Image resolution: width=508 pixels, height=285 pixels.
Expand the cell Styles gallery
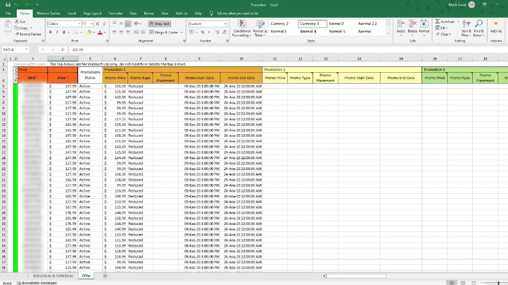388,34
